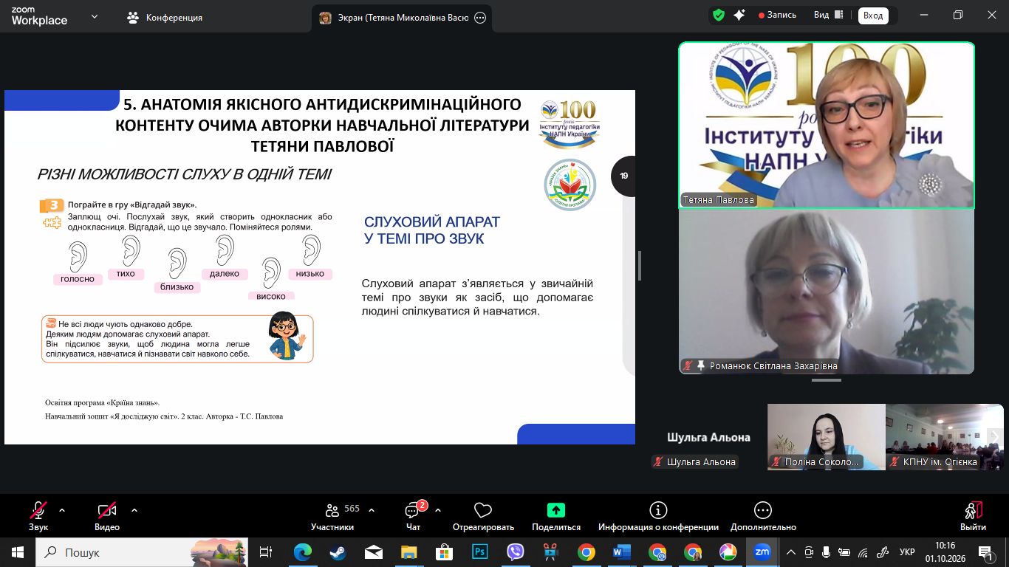Open the Windows Start menu
1009x567 pixels.
coord(18,551)
